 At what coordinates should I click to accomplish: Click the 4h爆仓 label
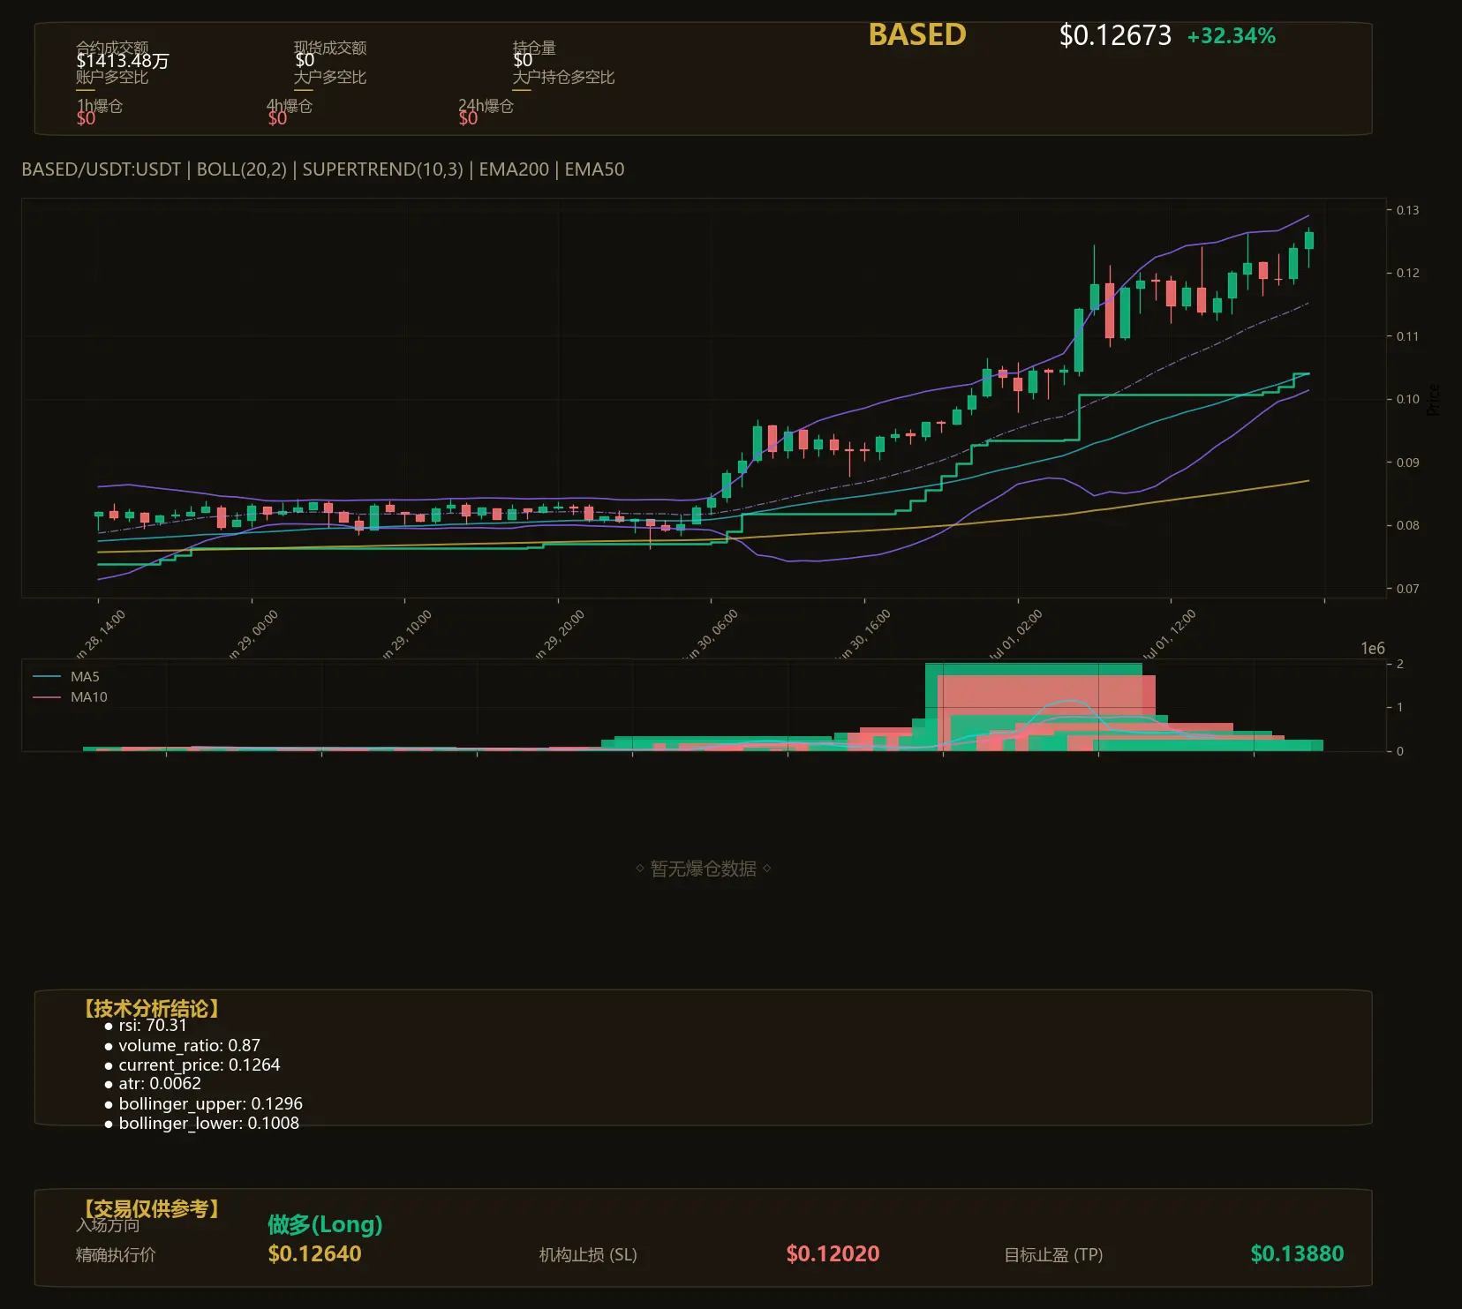coord(290,106)
